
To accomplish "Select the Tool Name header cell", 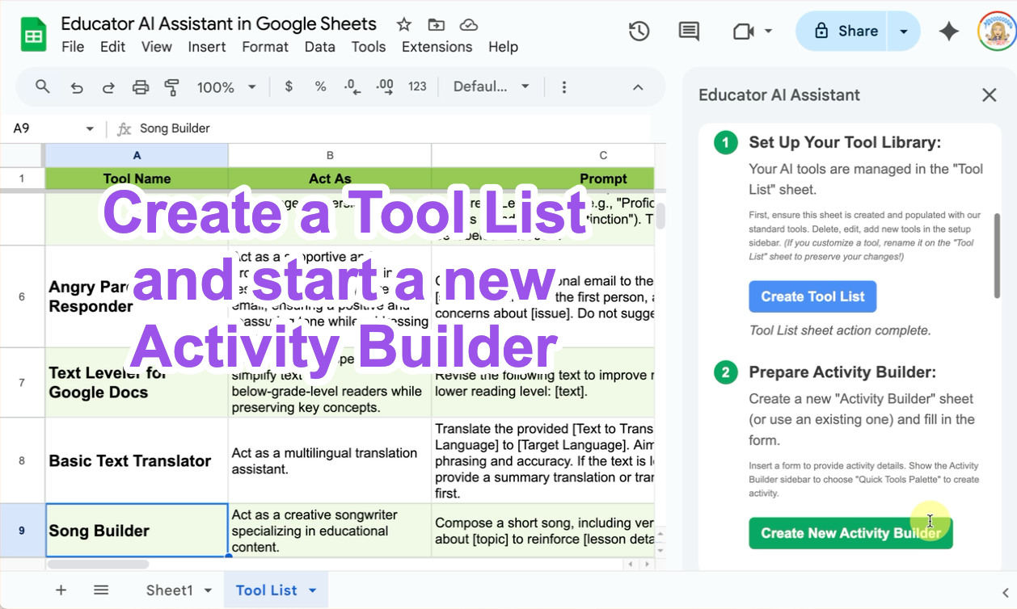I will [x=137, y=178].
